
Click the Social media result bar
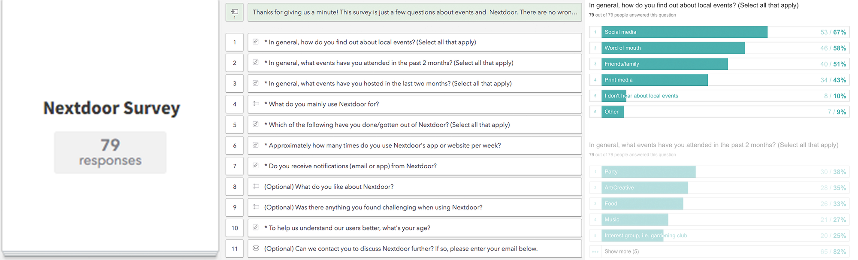[x=684, y=32]
